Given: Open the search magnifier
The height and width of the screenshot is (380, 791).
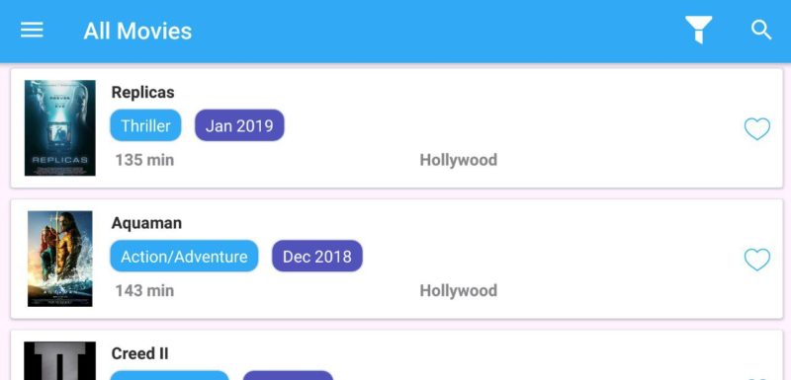Looking at the screenshot, I should pos(761,31).
